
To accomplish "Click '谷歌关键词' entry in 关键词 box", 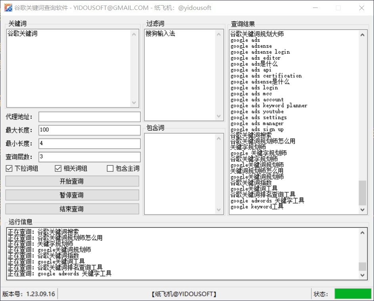I will [x=23, y=34].
